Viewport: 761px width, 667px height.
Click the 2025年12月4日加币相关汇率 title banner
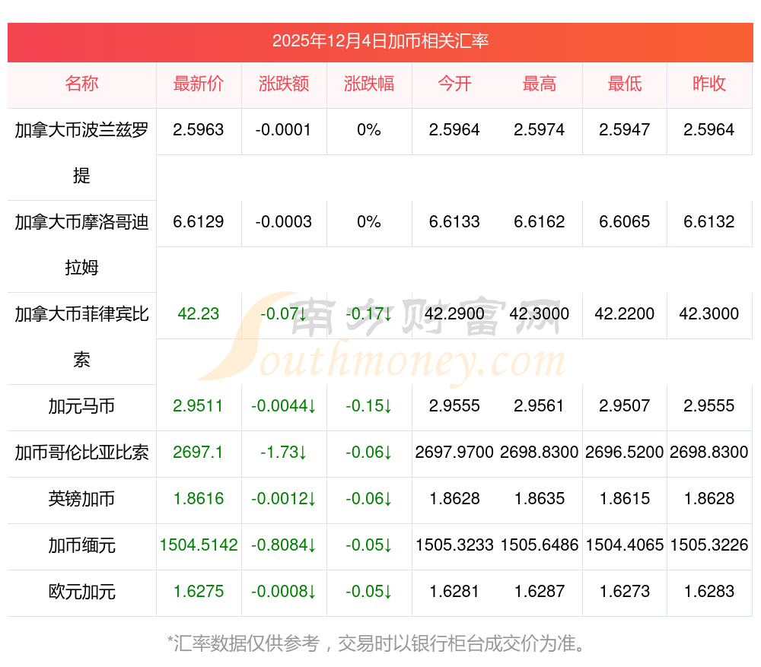click(380, 42)
